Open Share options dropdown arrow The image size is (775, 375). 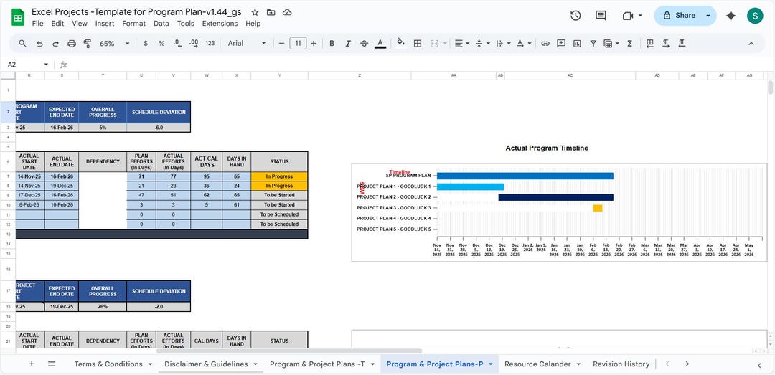pyautogui.click(x=708, y=16)
